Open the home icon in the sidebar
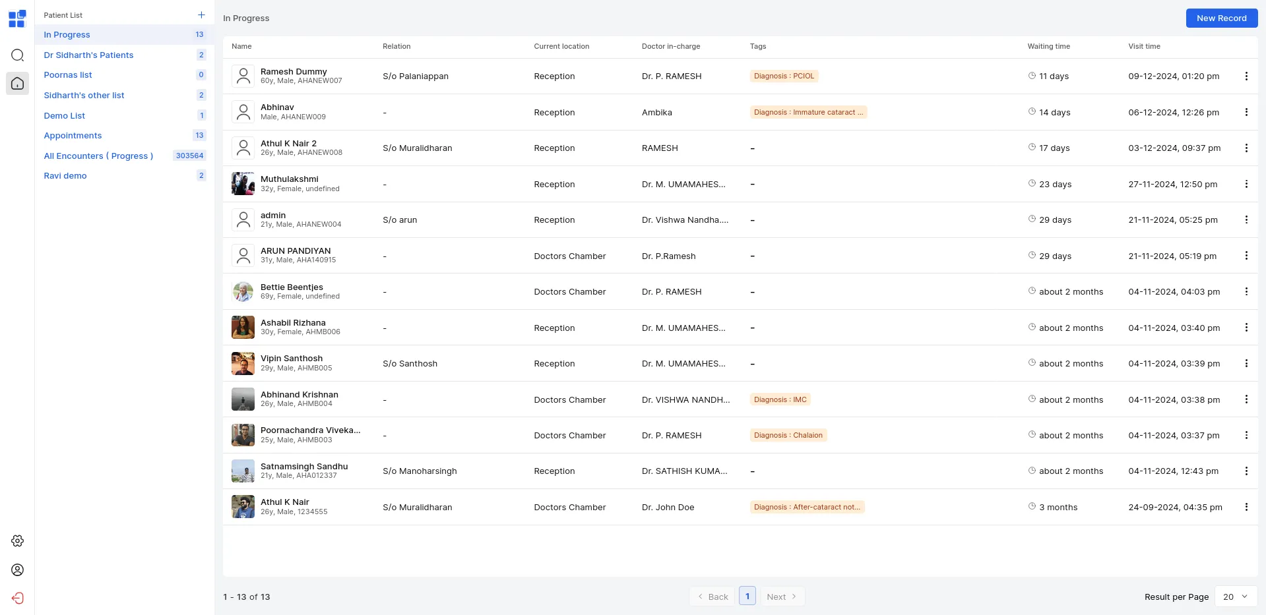Viewport: 1266px width, 615px height. click(17, 83)
